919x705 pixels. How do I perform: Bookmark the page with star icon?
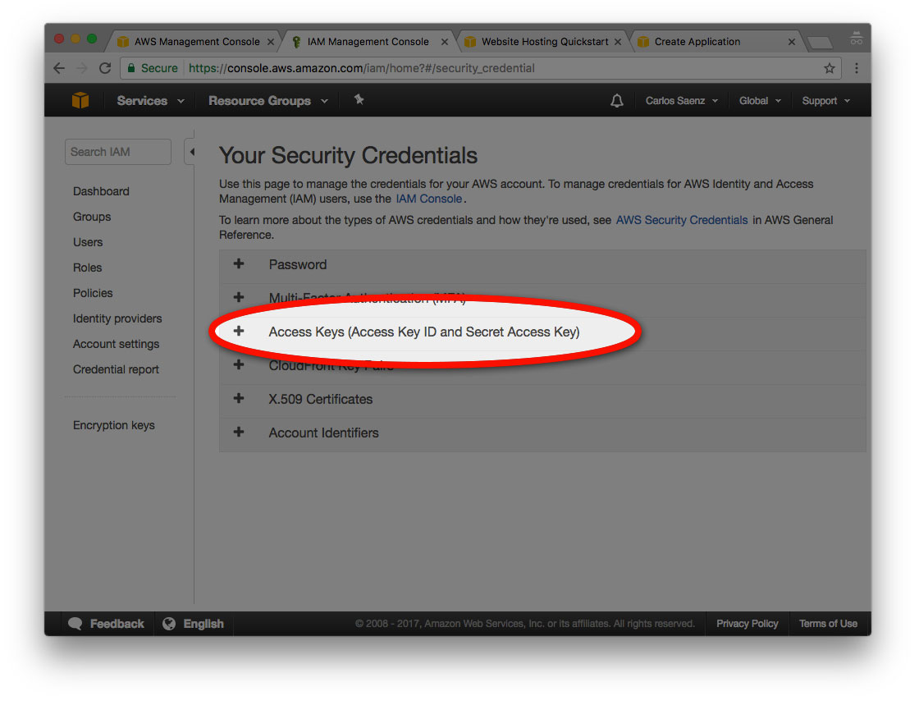point(829,68)
